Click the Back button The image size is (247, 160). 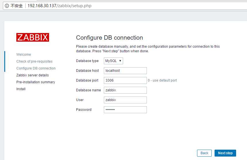(204, 153)
